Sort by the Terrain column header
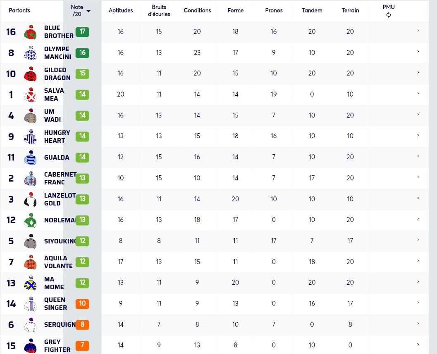The image size is (437, 354). pos(350,10)
